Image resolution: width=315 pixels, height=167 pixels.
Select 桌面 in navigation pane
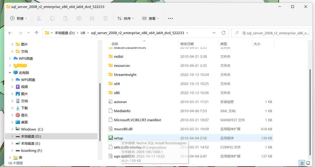(x=24, y=122)
